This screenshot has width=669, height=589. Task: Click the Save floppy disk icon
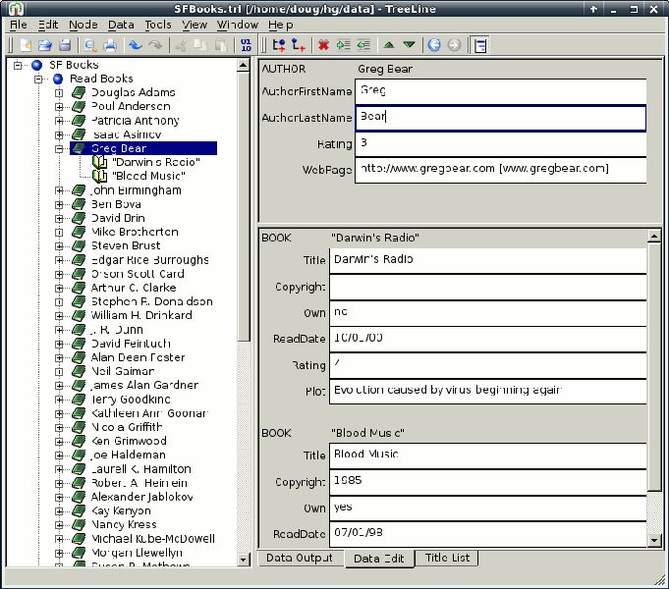pos(65,45)
